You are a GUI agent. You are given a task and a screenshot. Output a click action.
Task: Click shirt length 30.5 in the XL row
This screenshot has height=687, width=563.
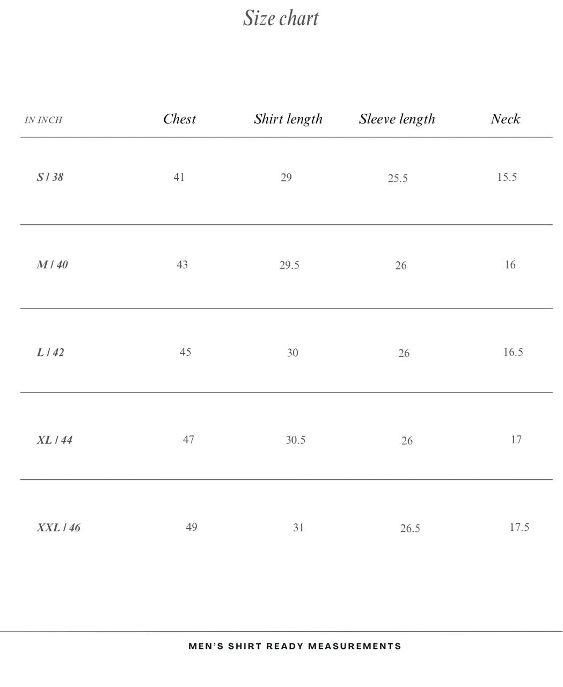coord(296,440)
